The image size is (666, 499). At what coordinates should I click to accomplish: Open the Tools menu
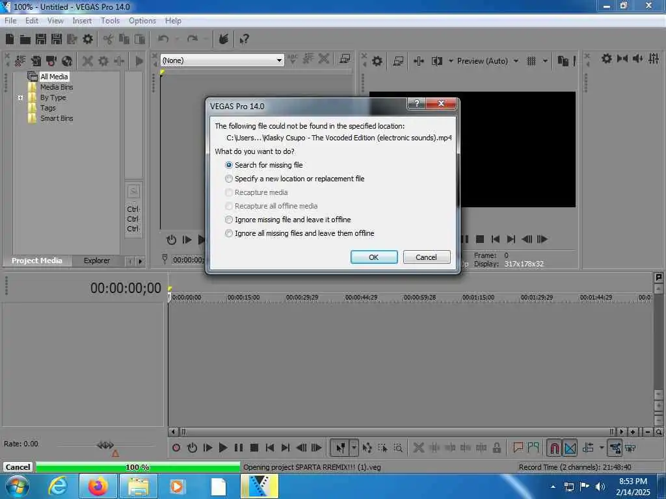tap(110, 21)
